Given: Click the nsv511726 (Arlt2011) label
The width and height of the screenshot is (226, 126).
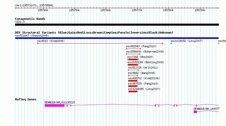Looking at the screenshot, I should coord(143,68).
